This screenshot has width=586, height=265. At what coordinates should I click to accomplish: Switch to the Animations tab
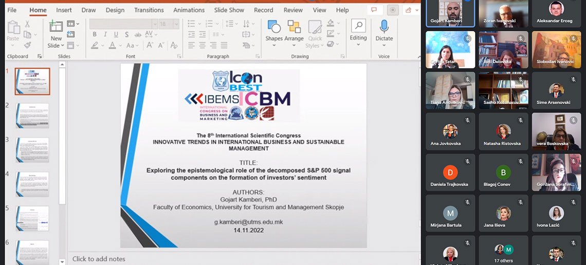[189, 10]
